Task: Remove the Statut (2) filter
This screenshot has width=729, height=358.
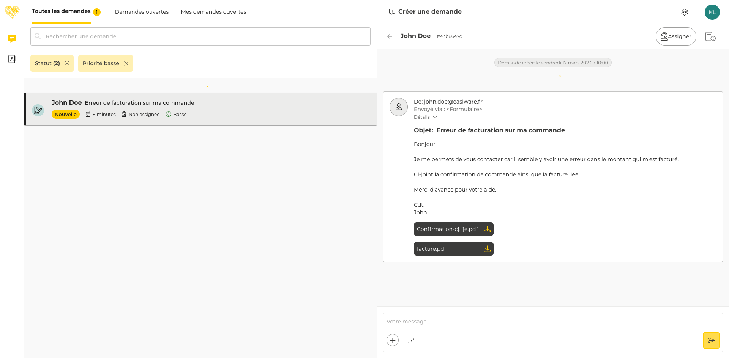Action: [67, 63]
